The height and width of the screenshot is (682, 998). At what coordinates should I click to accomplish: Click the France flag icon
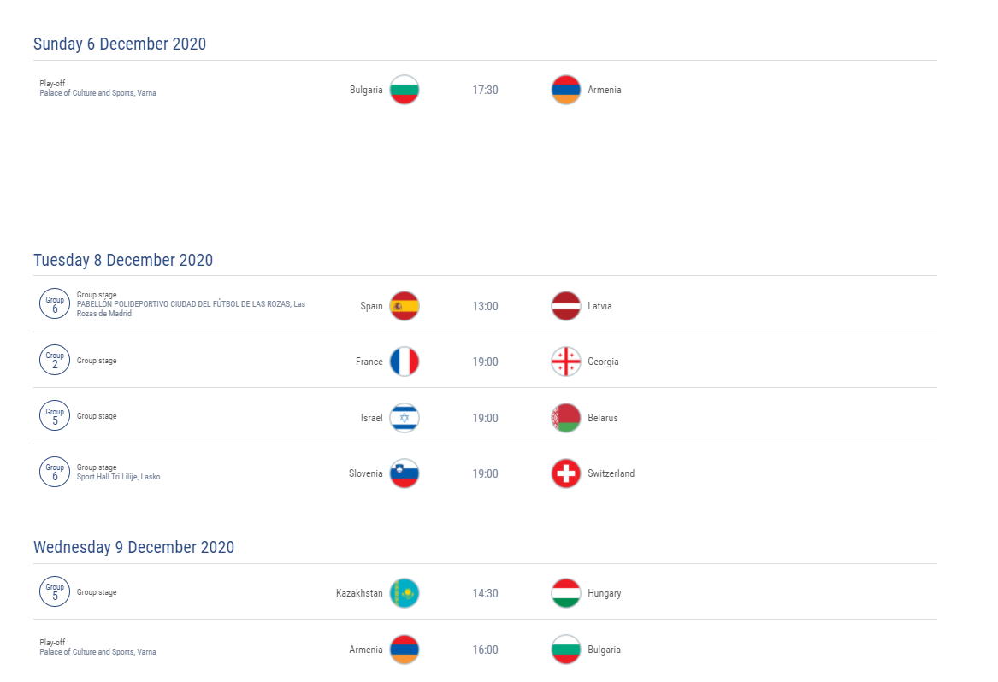pyautogui.click(x=405, y=362)
